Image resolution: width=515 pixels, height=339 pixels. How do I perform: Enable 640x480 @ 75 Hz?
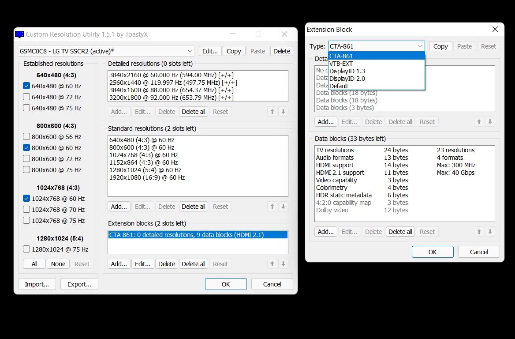pos(26,108)
